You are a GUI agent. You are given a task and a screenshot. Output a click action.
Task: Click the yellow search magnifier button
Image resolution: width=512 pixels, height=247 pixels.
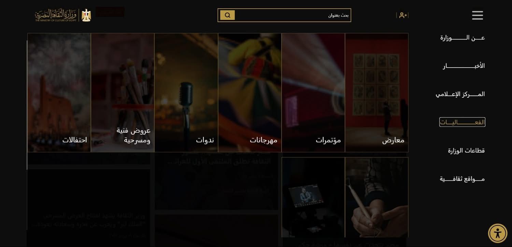[x=227, y=15]
